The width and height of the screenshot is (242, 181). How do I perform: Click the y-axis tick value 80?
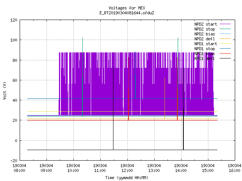(x=15, y=60)
